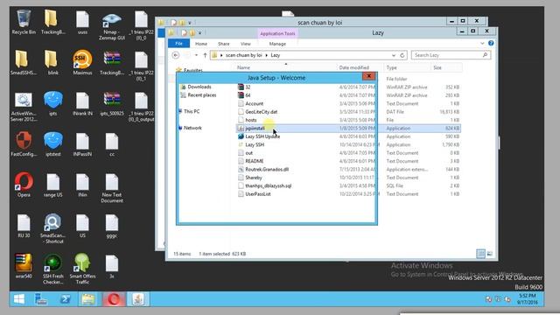Launch Smart Offers Traffic icon
This screenshot has width=560, height=315.
pos(82,269)
